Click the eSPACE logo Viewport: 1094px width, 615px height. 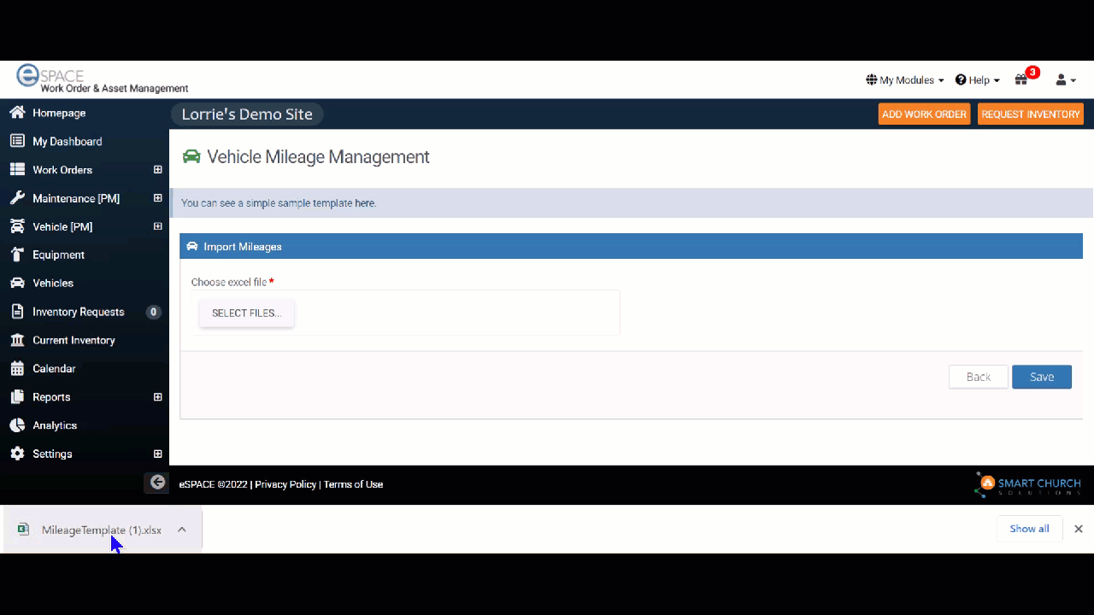coord(102,79)
